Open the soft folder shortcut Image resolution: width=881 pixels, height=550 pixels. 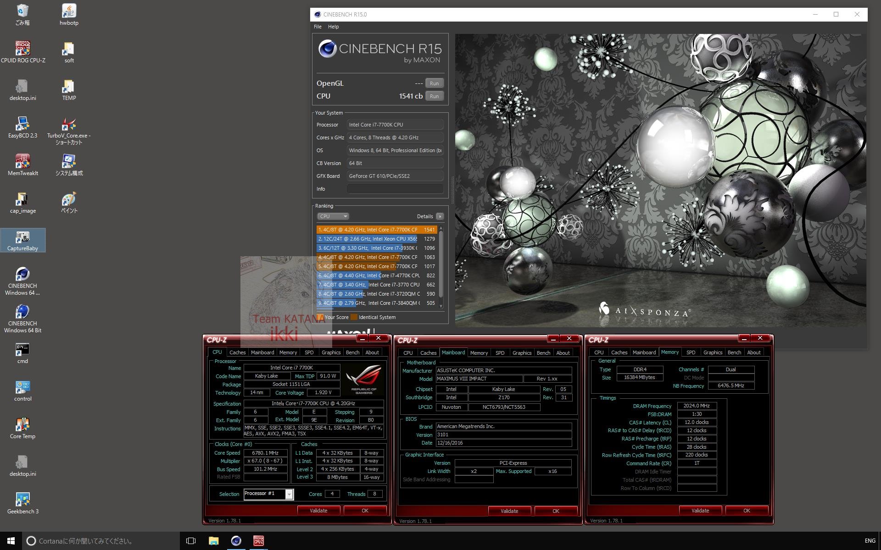coord(69,52)
